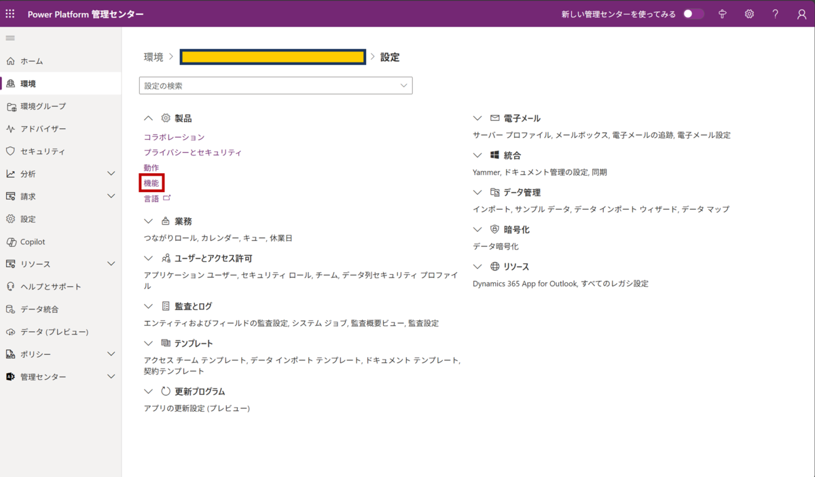Click the Home house icon in the sidebar

(x=10, y=61)
